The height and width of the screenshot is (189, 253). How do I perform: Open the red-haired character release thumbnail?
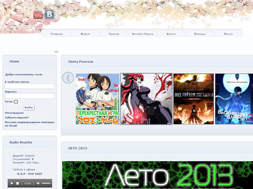coord(146,99)
